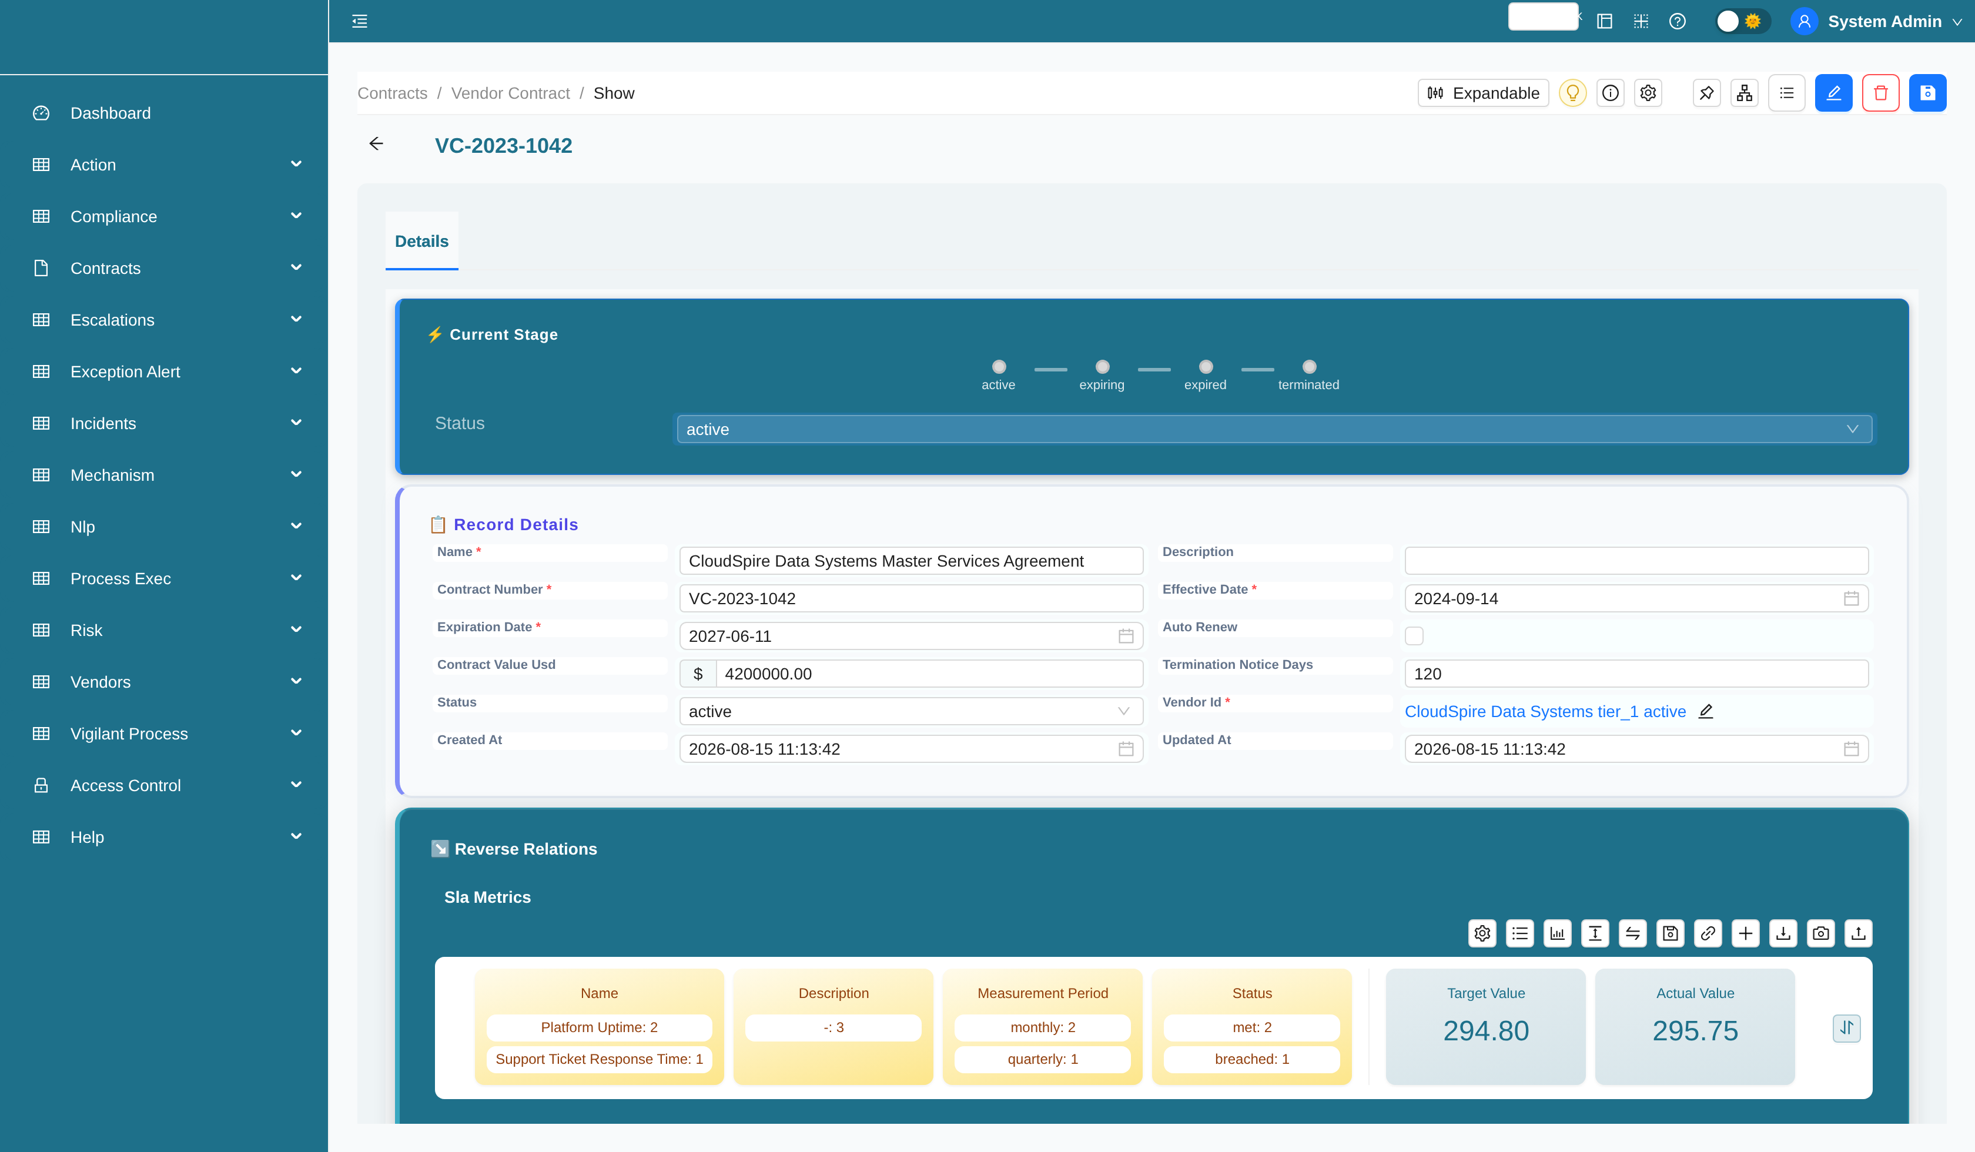Image resolution: width=1975 pixels, height=1152 pixels.
Task: Filter by 'Platform Uptime: 2' chip
Action: click(x=599, y=1027)
